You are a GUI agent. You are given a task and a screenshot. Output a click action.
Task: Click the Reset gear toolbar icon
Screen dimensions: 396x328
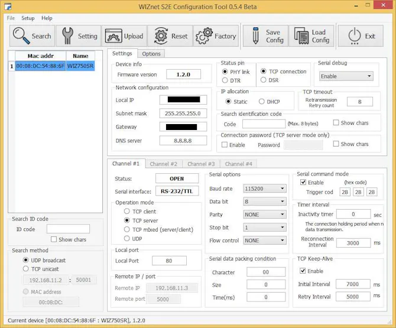point(170,36)
